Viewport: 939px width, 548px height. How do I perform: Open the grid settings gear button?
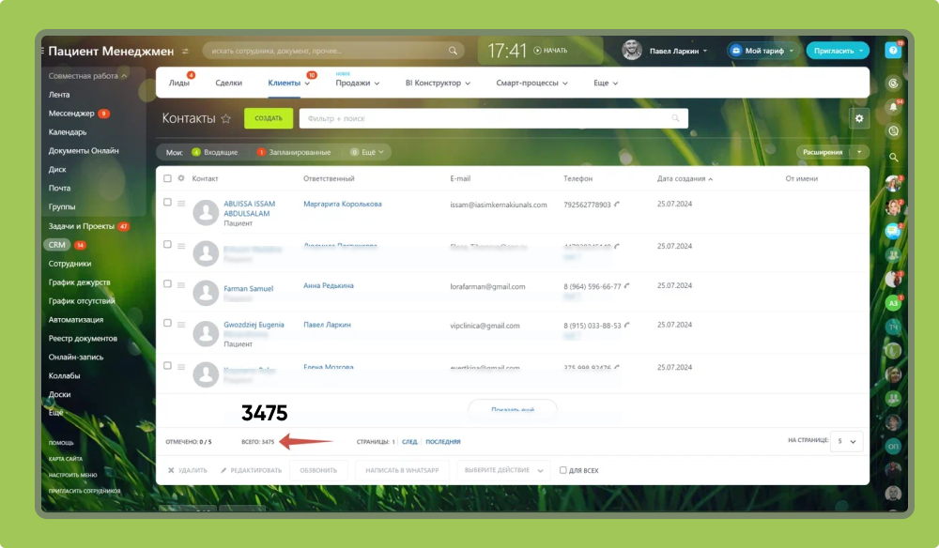pos(859,118)
